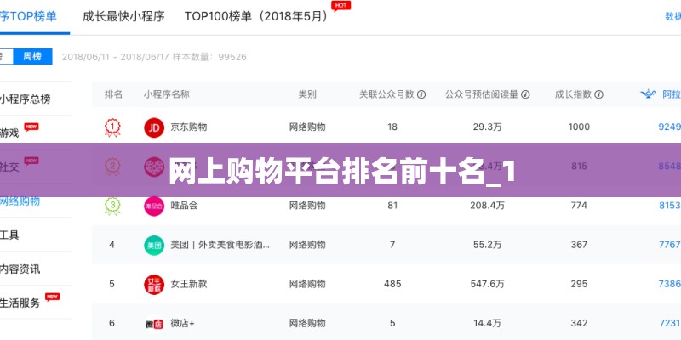This screenshot has height=340, width=681.
Task: Click the 排名 column header
Action: pyautogui.click(x=113, y=94)
